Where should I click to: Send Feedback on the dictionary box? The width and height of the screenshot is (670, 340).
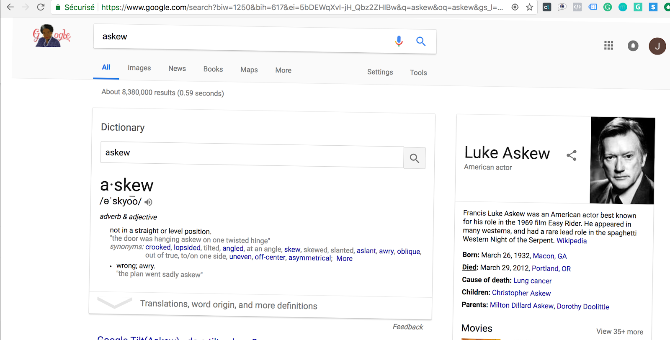408,327
